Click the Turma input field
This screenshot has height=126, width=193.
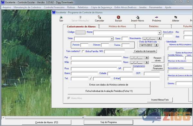126,45
